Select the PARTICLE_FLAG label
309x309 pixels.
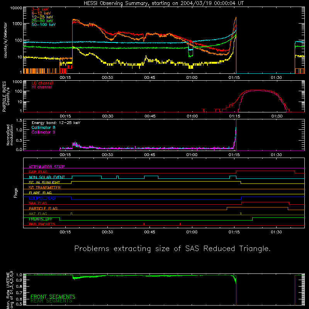(x=43, y=208)
